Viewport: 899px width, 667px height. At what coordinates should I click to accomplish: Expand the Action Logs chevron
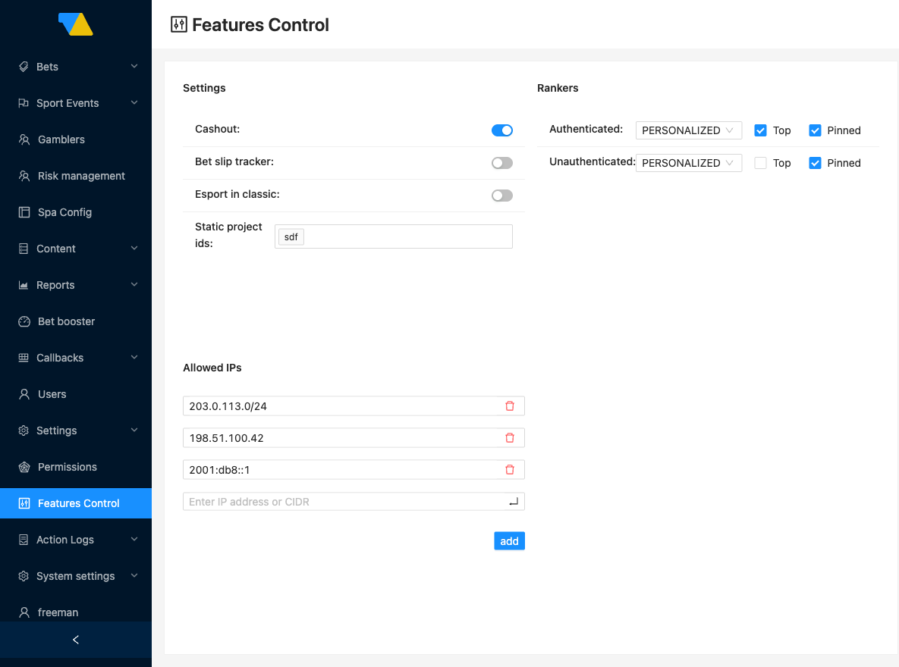point(134,539)
